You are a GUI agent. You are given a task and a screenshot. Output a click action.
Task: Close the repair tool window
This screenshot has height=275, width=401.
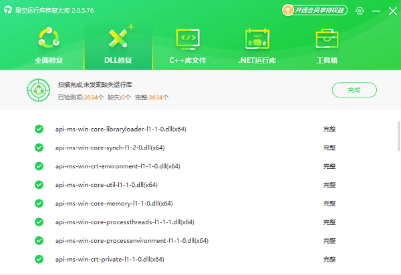393,11
